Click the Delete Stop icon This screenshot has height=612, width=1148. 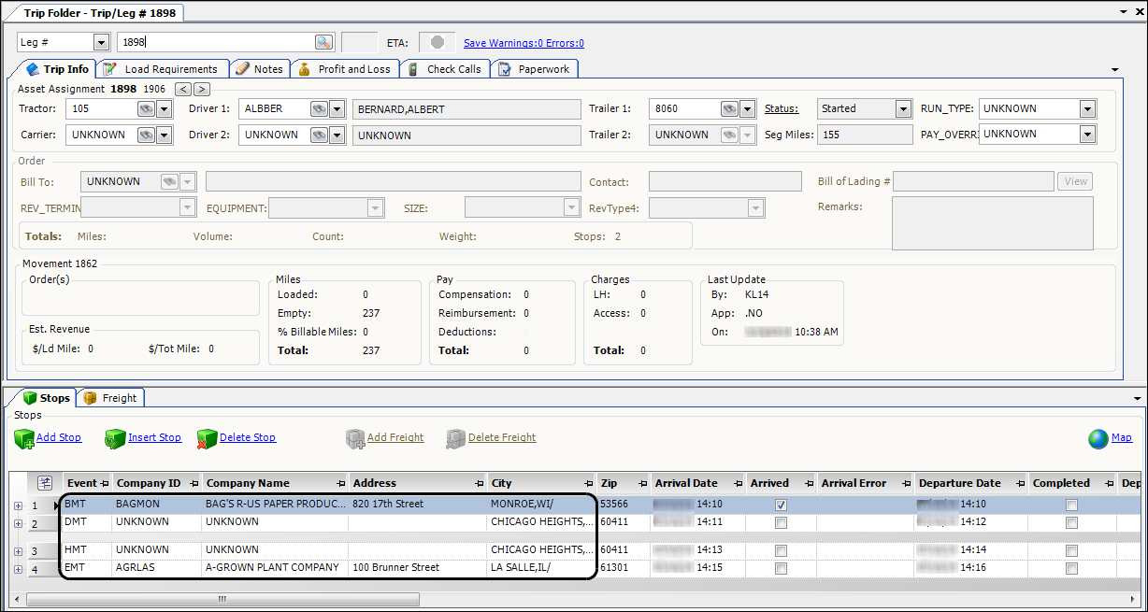pyautogui.click(x=207, y=438)
